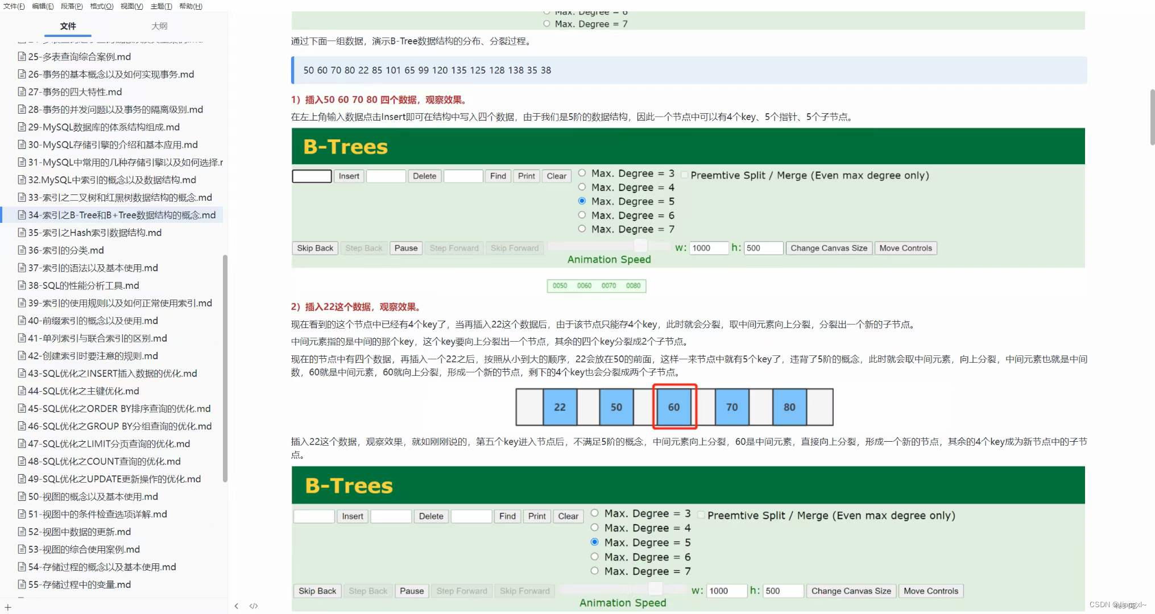Open 53-视图的综合使用案例.md
This screenshot has height=614, width=1155.
point(84,549)
